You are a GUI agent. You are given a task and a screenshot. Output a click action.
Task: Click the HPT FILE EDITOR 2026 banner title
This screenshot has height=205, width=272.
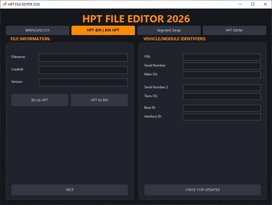pyautogui.click(x=136, y=19)
